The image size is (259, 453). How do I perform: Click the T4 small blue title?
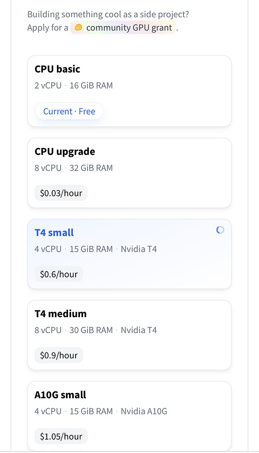[x=54, y=232]
